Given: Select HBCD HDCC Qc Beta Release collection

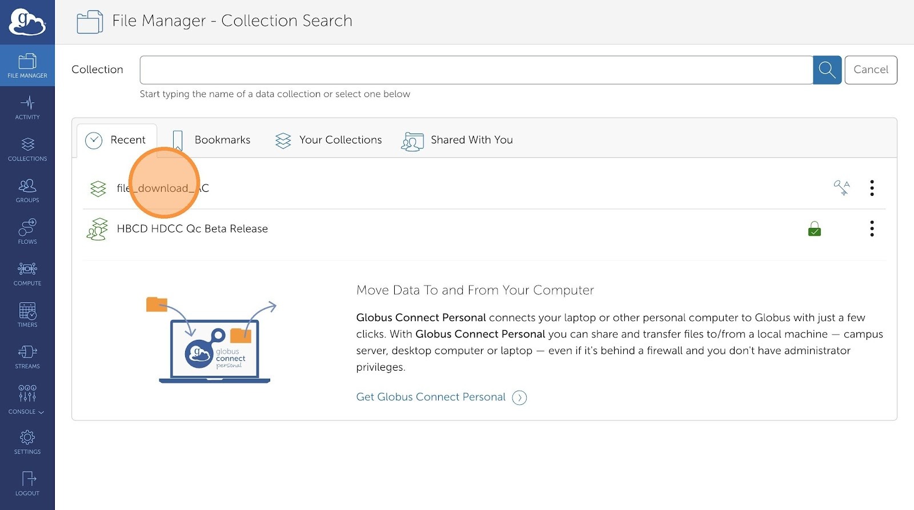Looking at the screenshot, I should click(192, 228).
